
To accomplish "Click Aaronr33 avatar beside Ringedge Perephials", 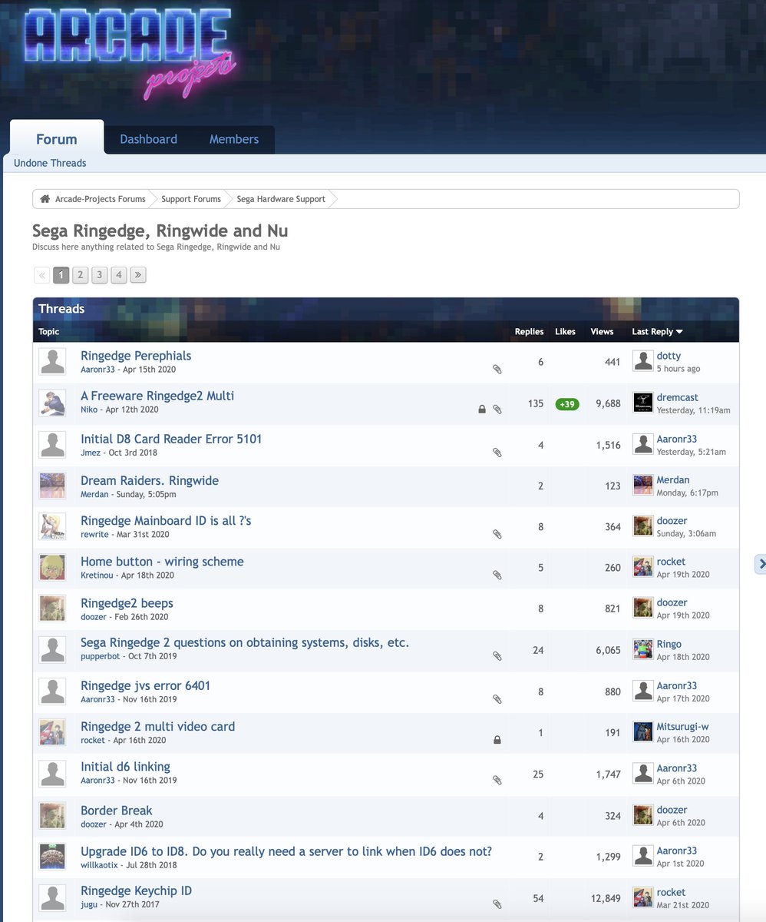I will pos(52,362).
